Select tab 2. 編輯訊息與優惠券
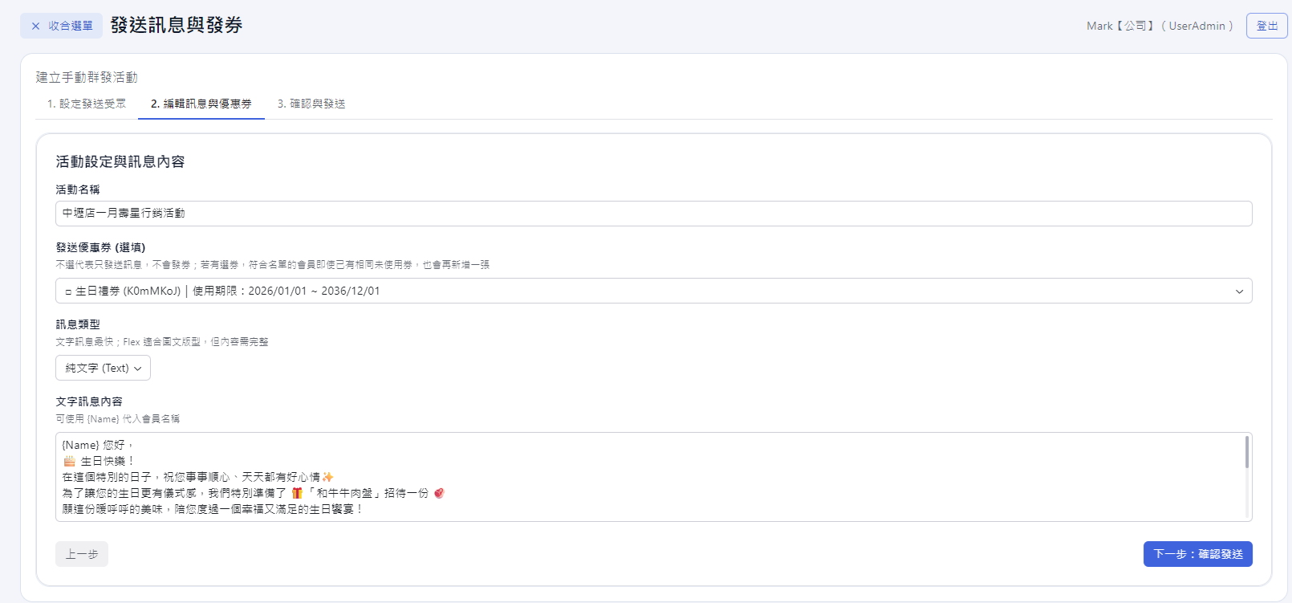Screen dimensions: 1292x603 point(201,104)
